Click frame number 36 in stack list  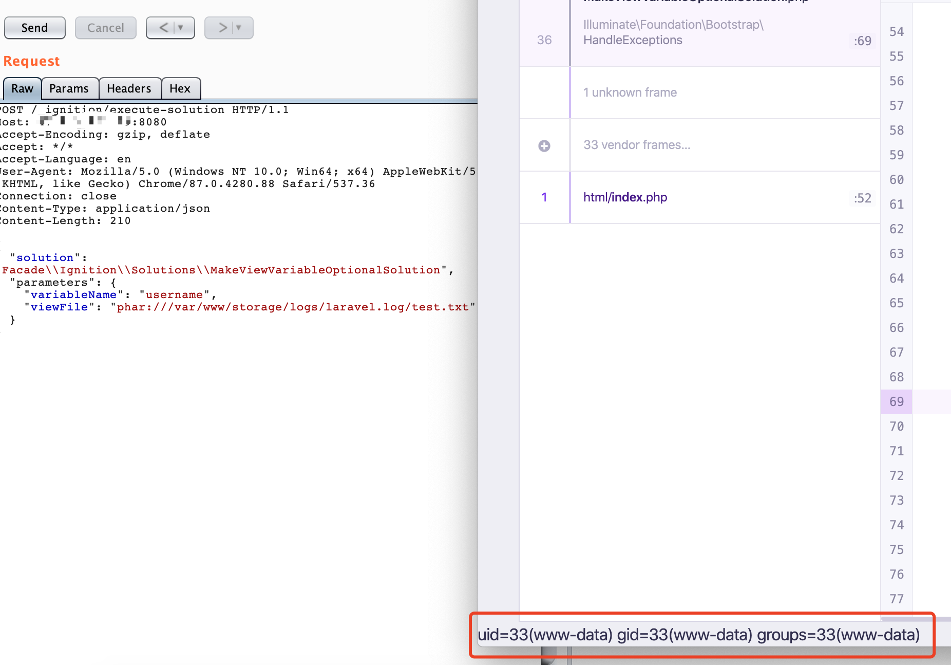pos(544,40)
